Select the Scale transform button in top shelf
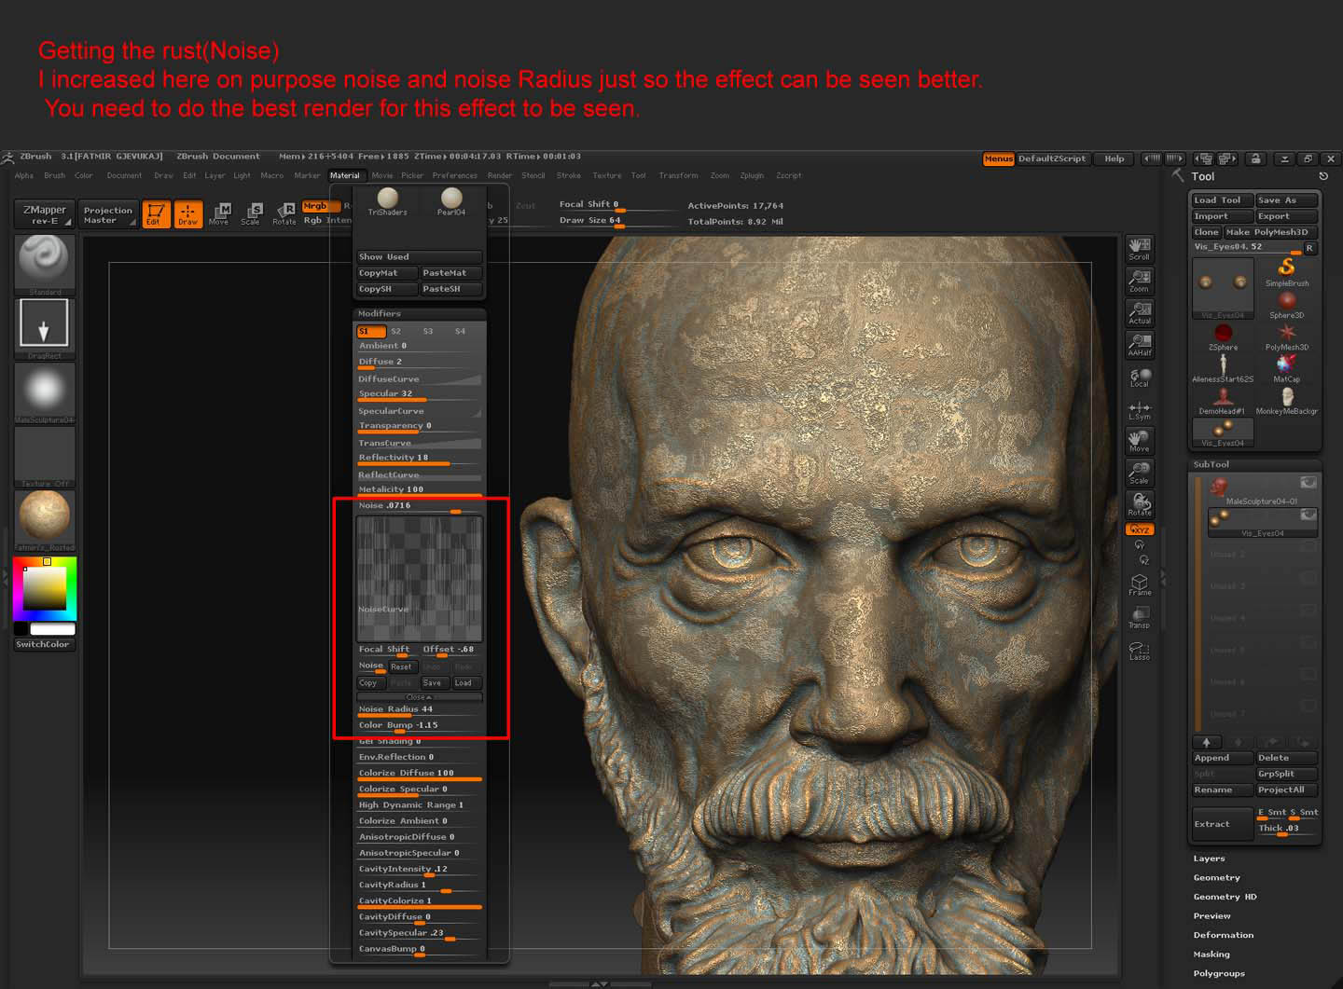The image size is (1343, 989). [x=251, y=214]
